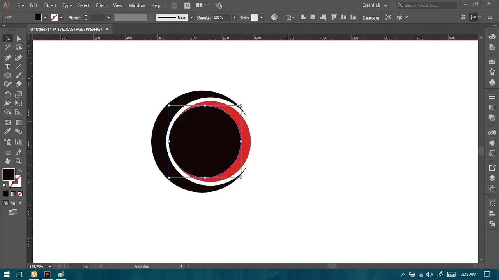The image size is (499, 280).
Task: Open Windows Start menu
Action: pos(7,274)
